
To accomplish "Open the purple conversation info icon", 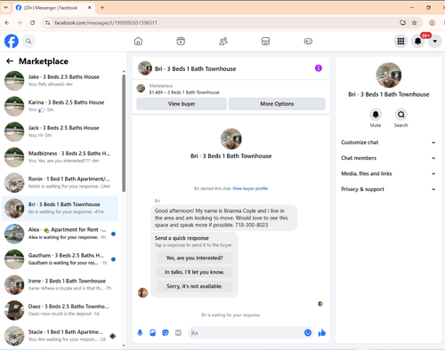I will tap(319, 68).
